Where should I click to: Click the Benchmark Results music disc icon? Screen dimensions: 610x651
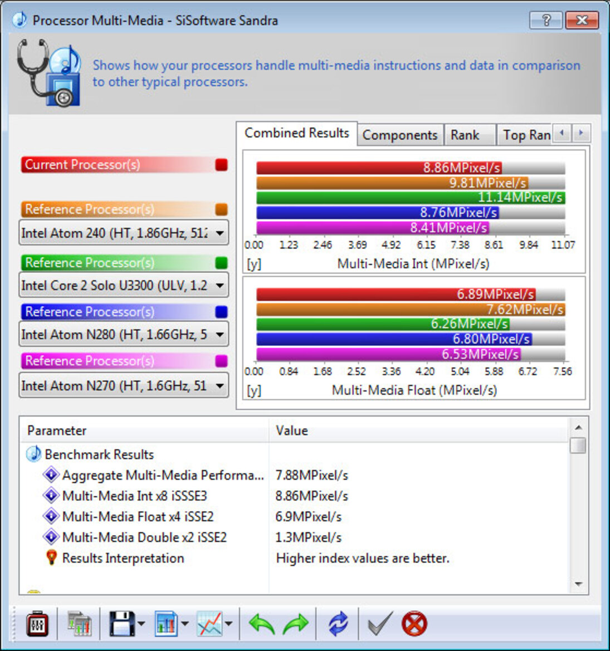pyautogui.click(x=33, y=454)
